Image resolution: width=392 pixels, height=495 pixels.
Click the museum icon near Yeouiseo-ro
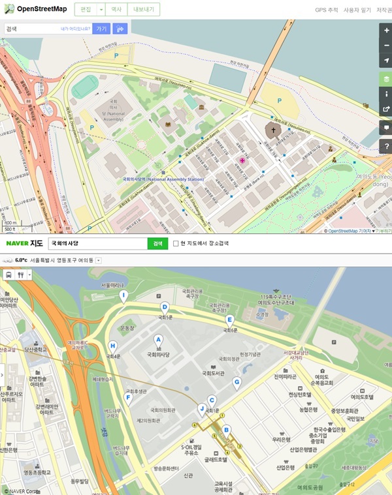[201, 108]
